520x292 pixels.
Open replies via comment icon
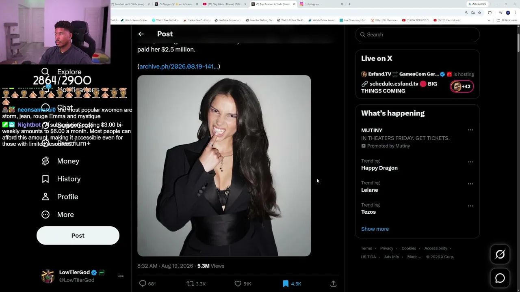click(x=143, y=283)
